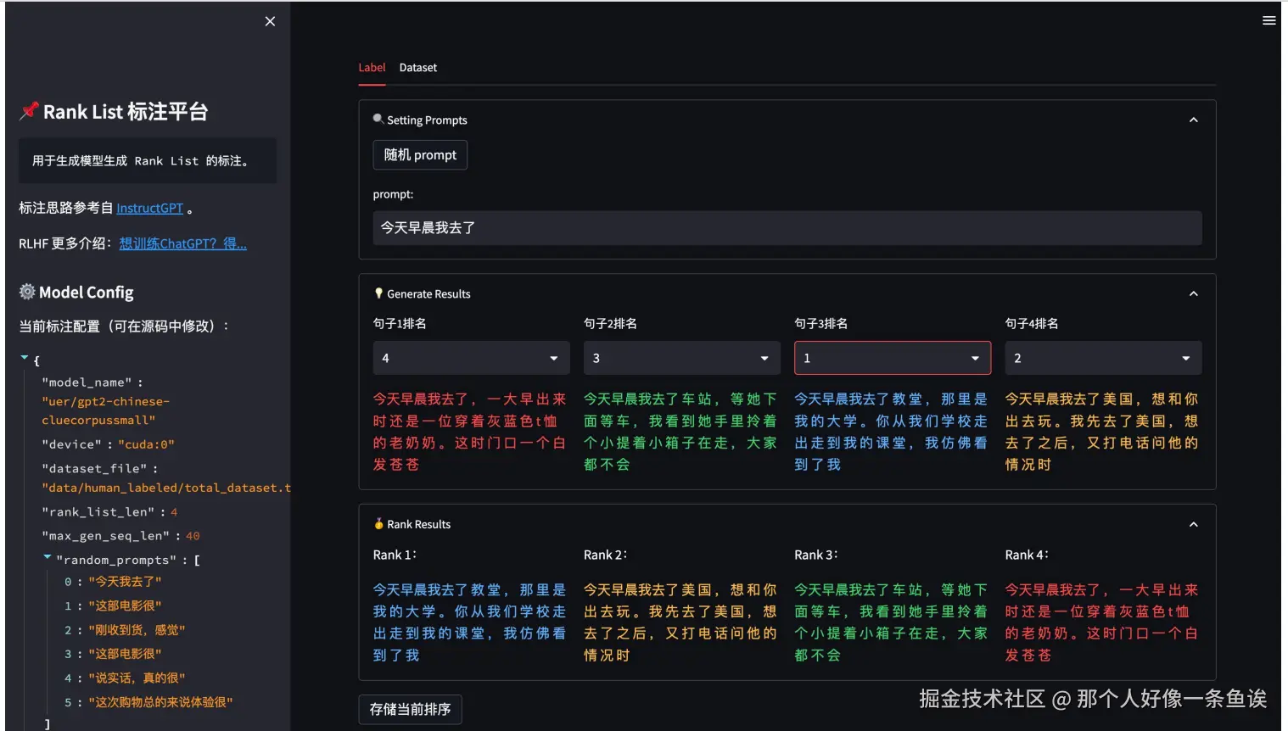Click the Rank 3 green result text
The height and width of the screenshot is (731, 1288).
[x=891, y=622]
